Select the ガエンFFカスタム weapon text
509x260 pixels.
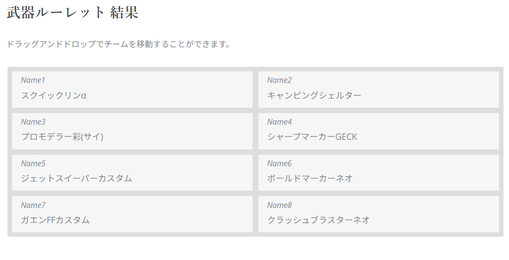[55, 220]
